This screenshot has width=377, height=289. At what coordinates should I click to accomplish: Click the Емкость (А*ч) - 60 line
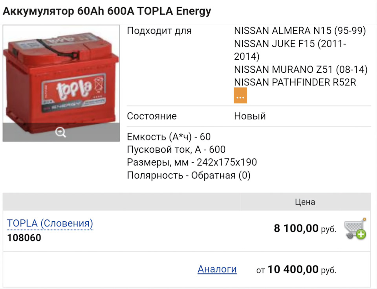[169, 137]
